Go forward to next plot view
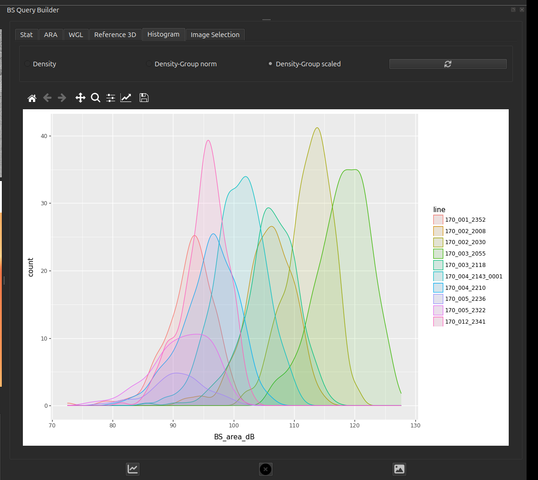Viewport: 538px width, 480px height. coord(62,98)
